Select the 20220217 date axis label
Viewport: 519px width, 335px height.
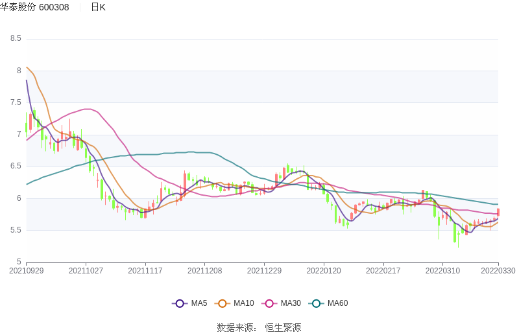pyautogui.click(x=383, y=271)
